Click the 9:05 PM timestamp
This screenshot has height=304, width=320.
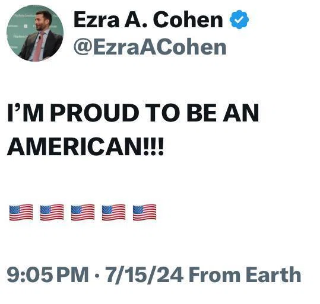47,274
